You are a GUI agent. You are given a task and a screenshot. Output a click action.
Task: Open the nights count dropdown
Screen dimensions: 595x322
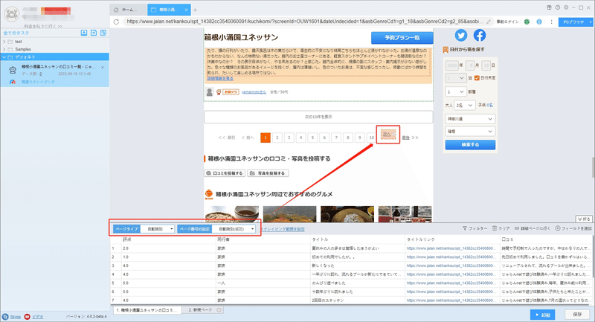click(455, 78)
